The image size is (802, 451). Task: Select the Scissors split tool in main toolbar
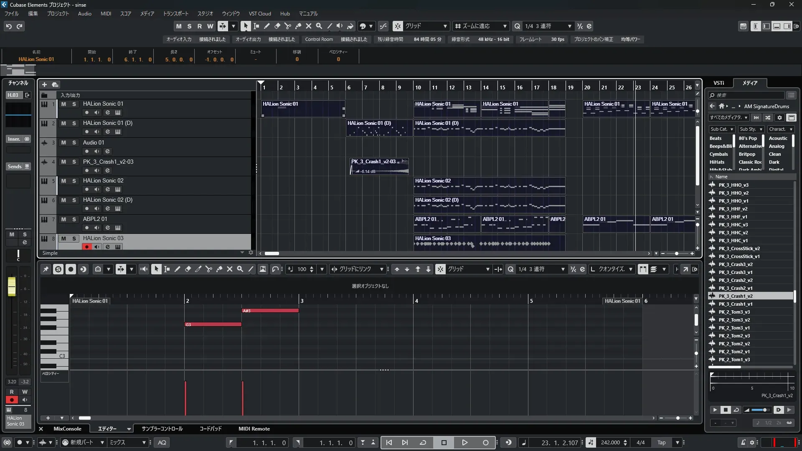pos(288,26)
